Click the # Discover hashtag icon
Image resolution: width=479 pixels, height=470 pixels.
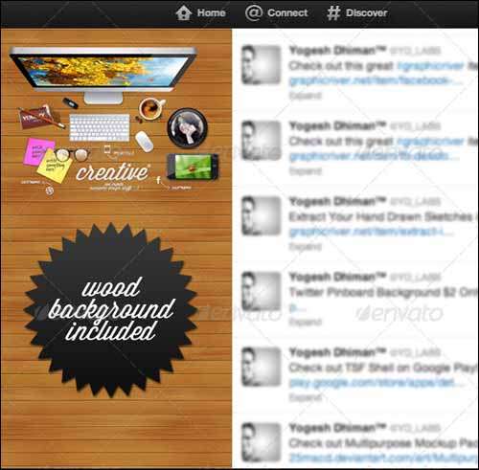(x=333, y=13)
